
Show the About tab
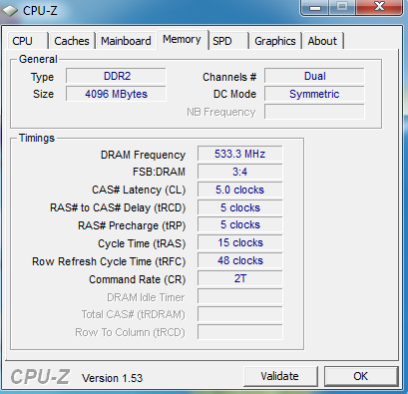pyautogui.click(x=322, y=41)
